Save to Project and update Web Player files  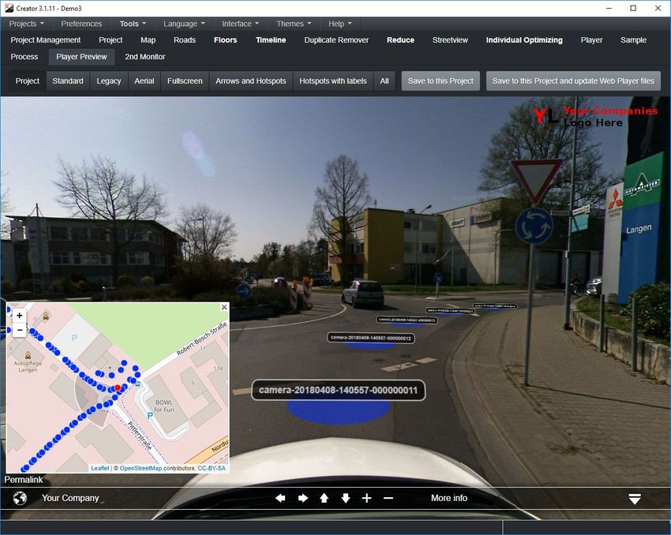point(573,80)
